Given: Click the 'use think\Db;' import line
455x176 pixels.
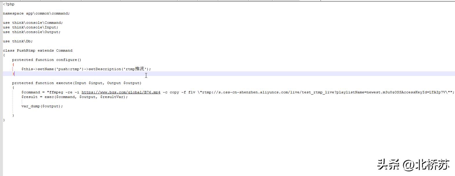Looking at the screenshot, I should click(18, 41).
